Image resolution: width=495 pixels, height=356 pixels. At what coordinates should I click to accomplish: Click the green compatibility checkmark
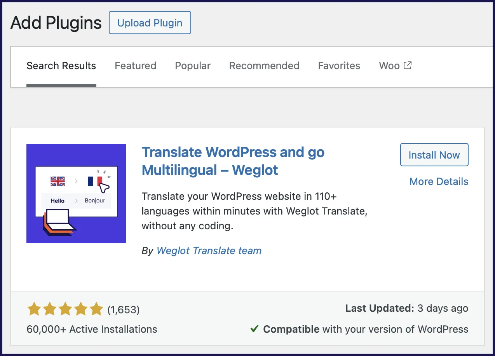[254, 329]
